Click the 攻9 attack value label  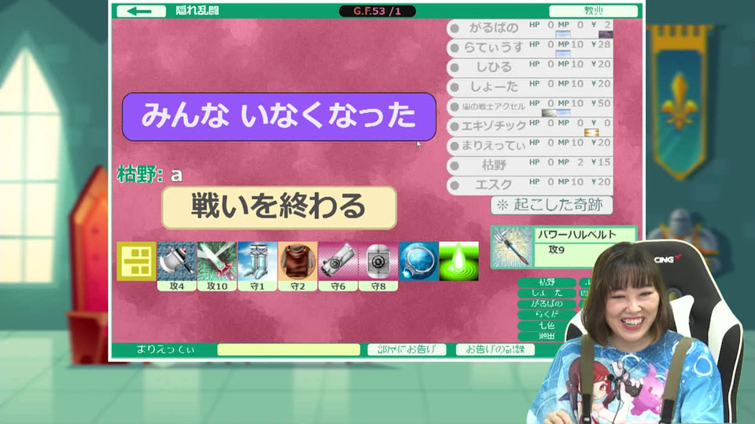pos(556,250)
